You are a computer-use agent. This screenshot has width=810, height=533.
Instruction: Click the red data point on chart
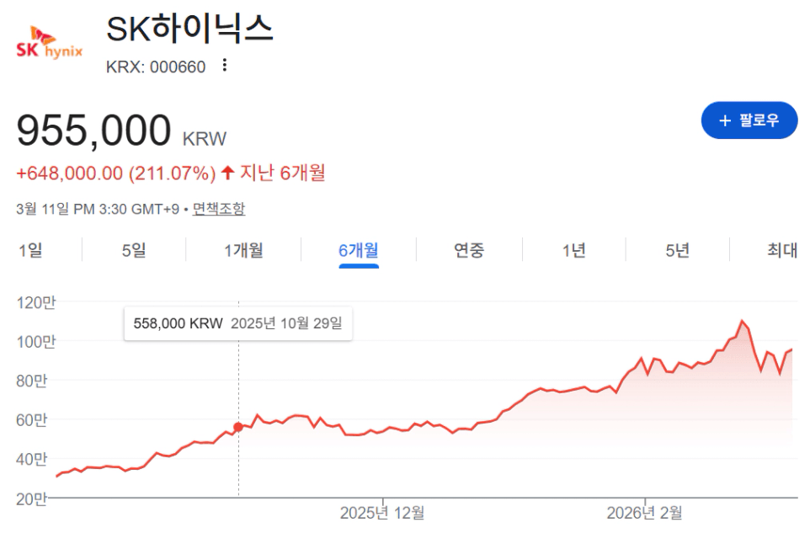(238, 427)
